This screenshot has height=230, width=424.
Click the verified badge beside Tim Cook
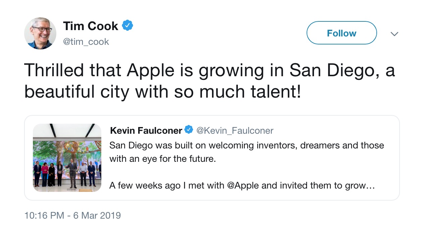(127, 26)
